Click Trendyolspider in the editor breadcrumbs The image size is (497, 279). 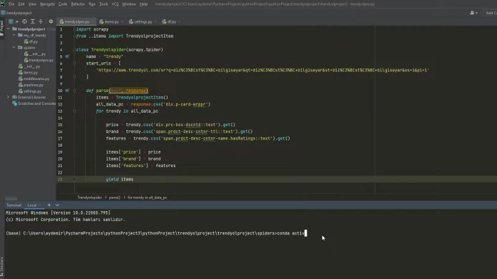point(89,198)
